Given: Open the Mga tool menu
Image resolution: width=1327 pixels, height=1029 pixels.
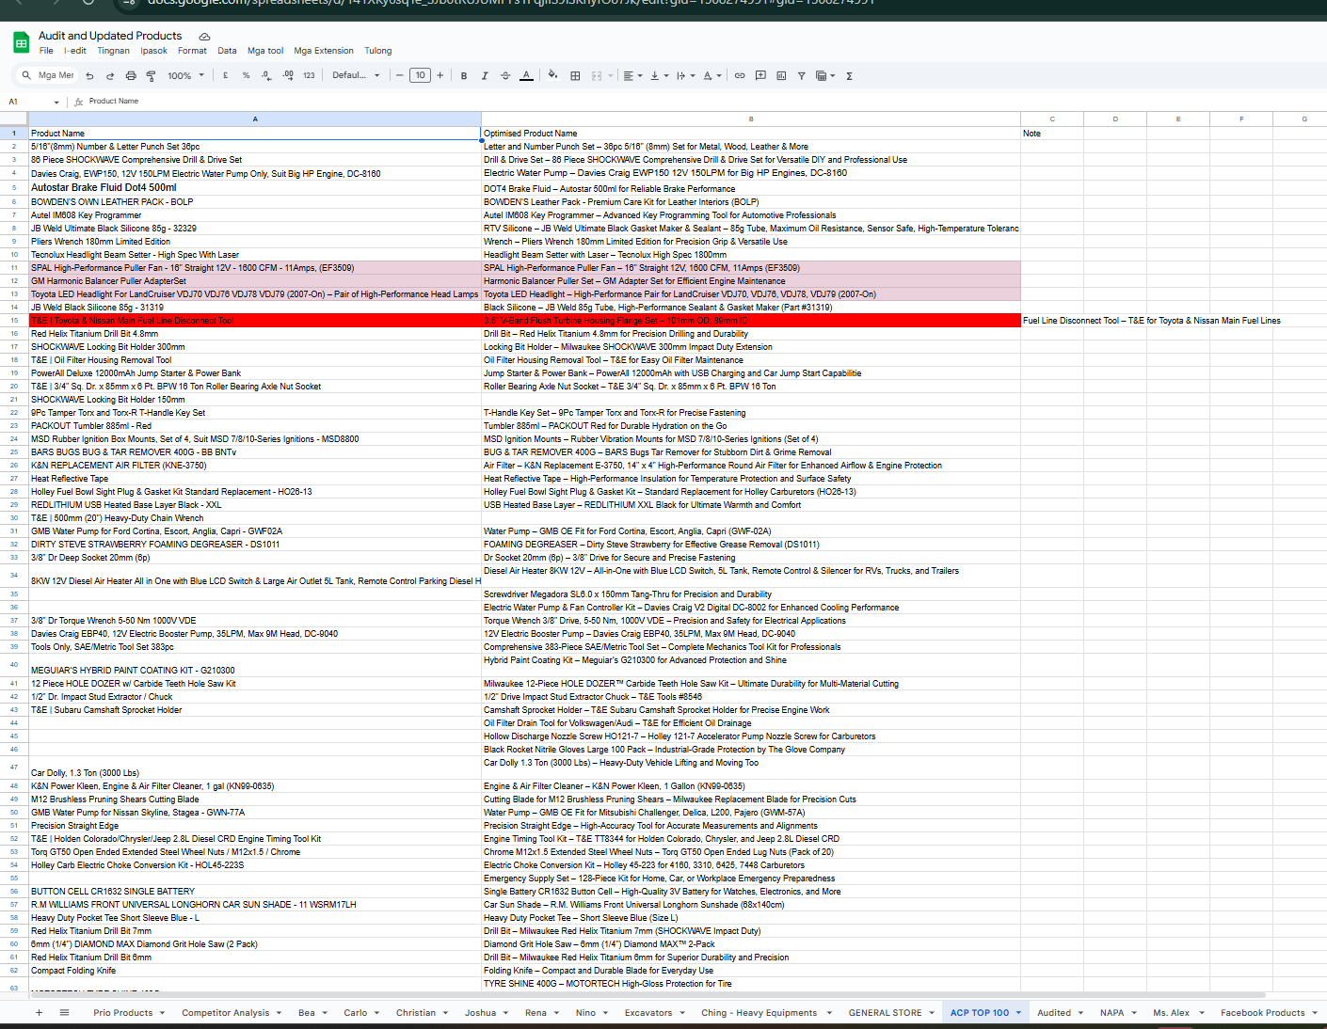Looking at the screenshot, I should click(265, 51).
